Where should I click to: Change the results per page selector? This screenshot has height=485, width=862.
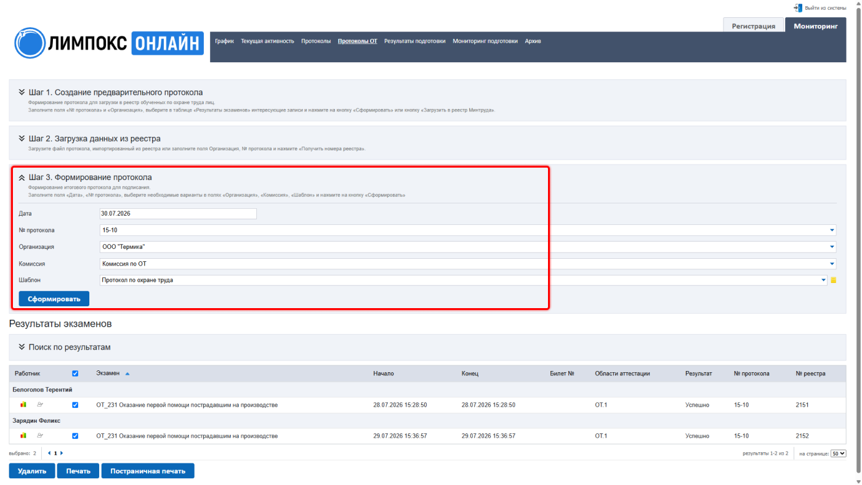(x=839, y=454)
